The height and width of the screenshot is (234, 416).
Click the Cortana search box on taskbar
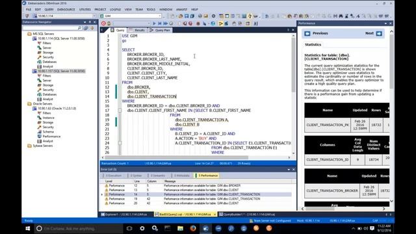pyautogui.click(x=78, y=228)
